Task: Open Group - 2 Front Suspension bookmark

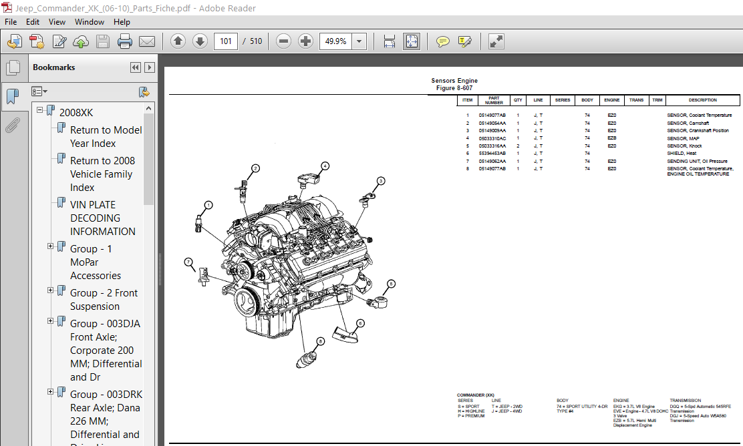Action: (104, 300)
